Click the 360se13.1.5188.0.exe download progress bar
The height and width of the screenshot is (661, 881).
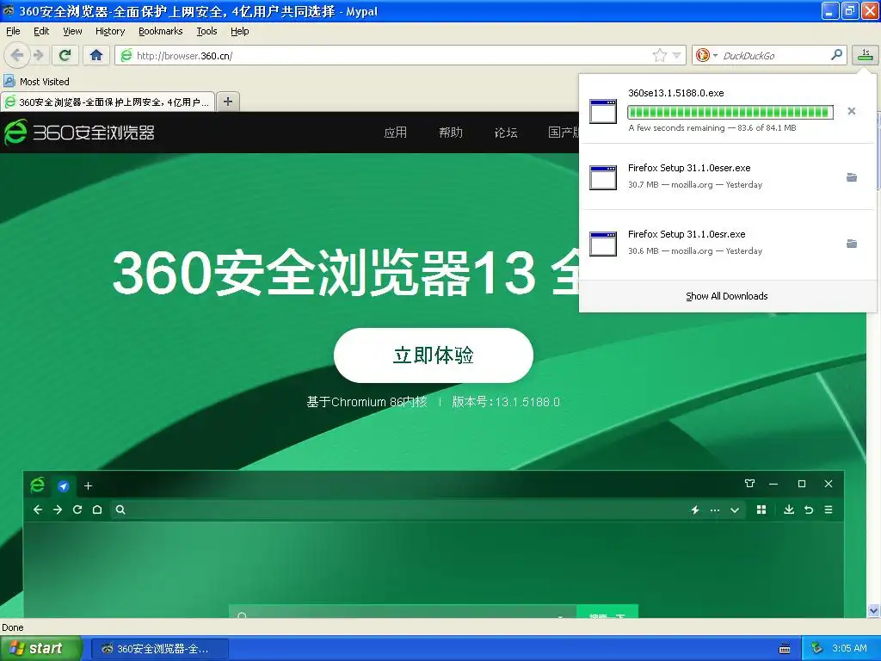click(x=730, y=112)
